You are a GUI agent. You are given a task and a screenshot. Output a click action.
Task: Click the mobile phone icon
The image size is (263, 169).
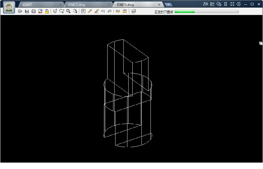[226, 4]
